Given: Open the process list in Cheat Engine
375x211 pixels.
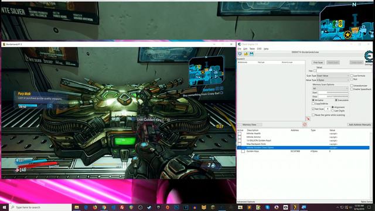Looking at the screenshot, I should pos(240,54).
